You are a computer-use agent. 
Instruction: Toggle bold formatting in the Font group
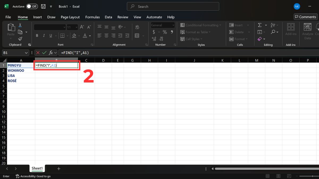[37, 35]
